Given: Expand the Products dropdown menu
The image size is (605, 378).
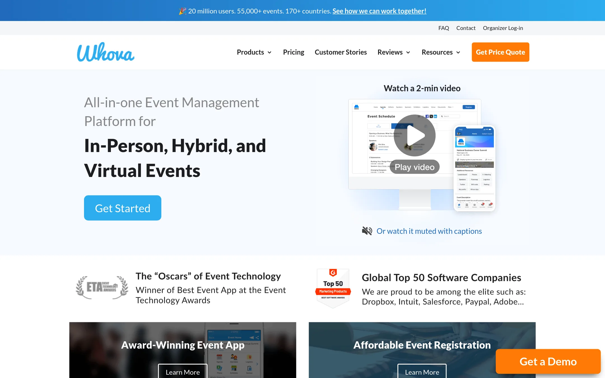Looking at the screenshot, I should (x=254, y=52).
